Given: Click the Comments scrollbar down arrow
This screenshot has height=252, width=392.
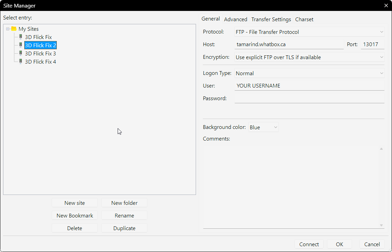Looking at the screenshot, I should [x=381, y=225].
